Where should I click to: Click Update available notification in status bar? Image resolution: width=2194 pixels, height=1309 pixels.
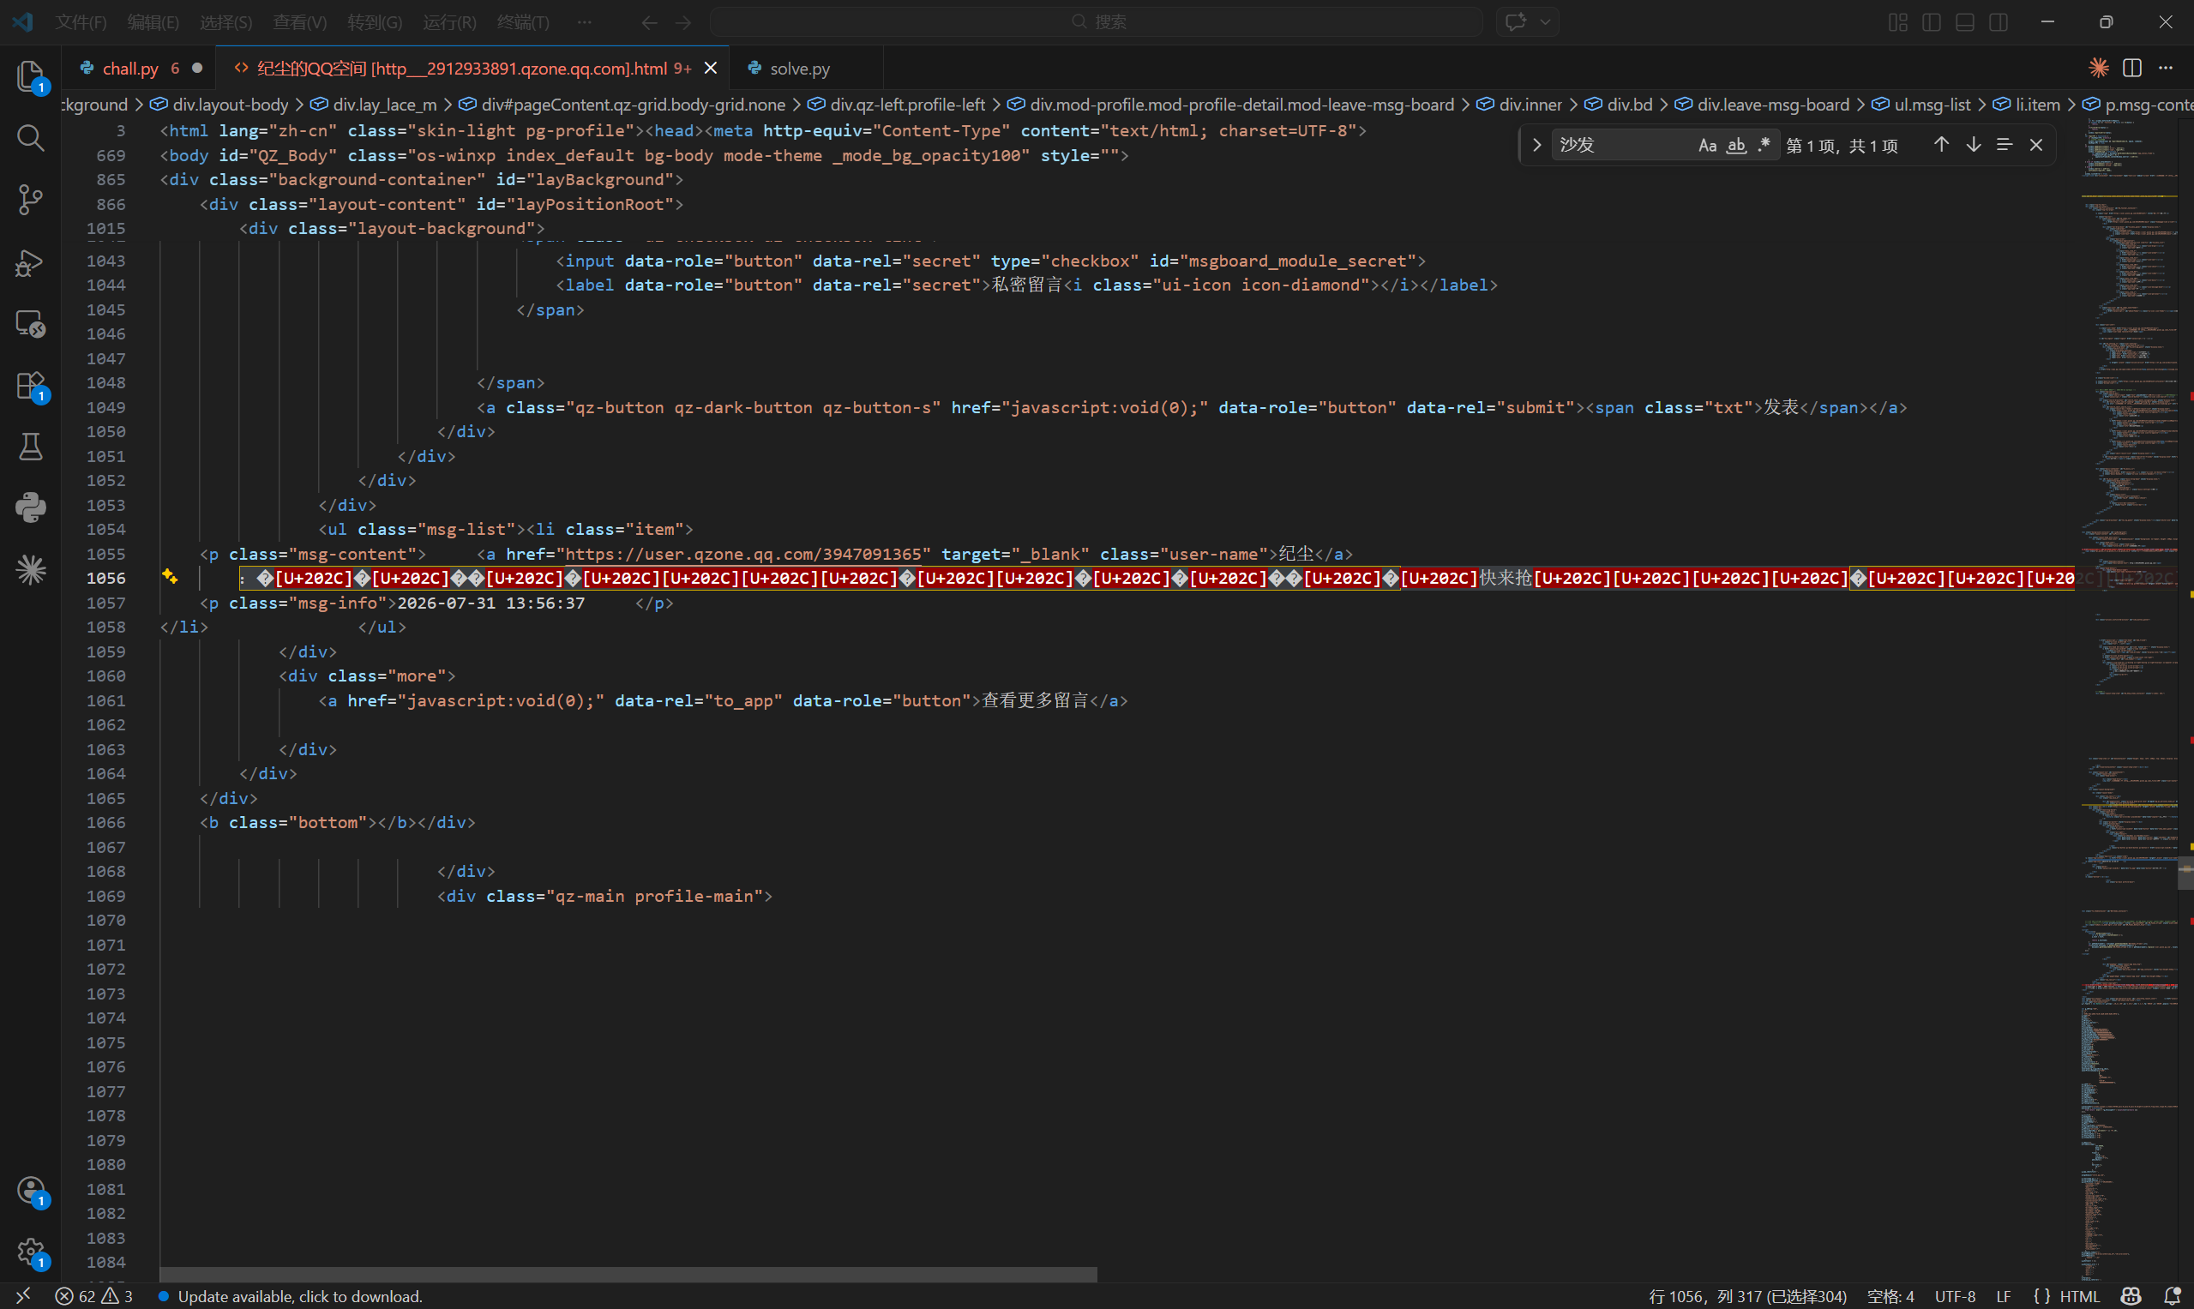pos(291,1296)
